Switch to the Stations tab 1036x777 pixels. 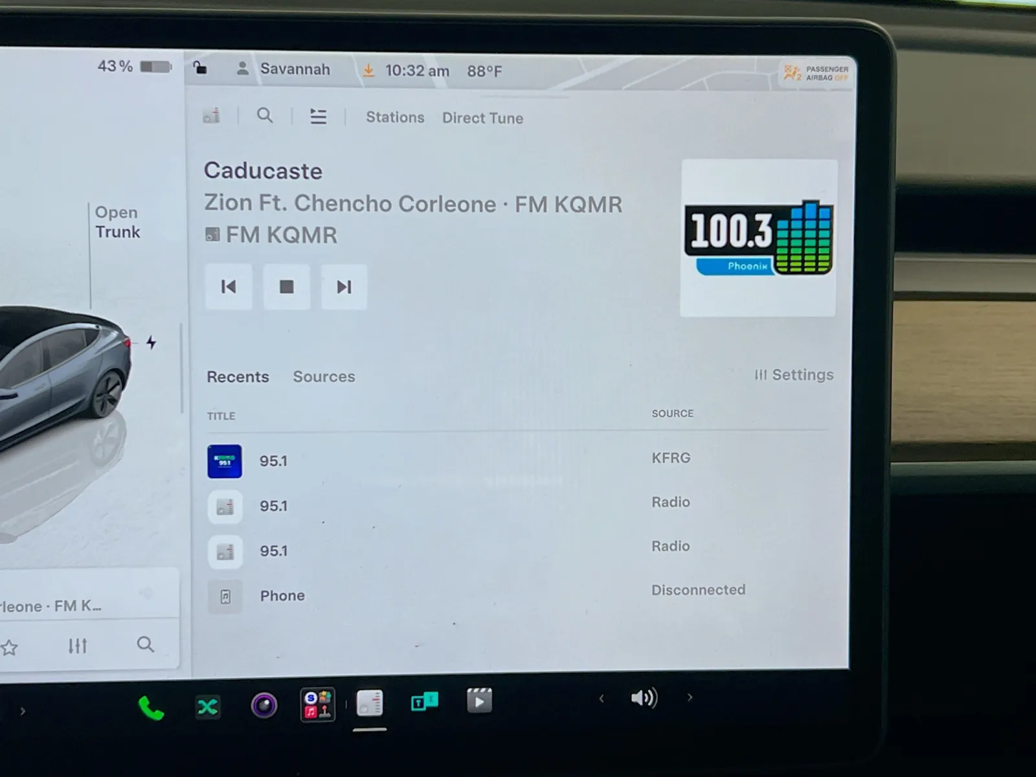395,117
